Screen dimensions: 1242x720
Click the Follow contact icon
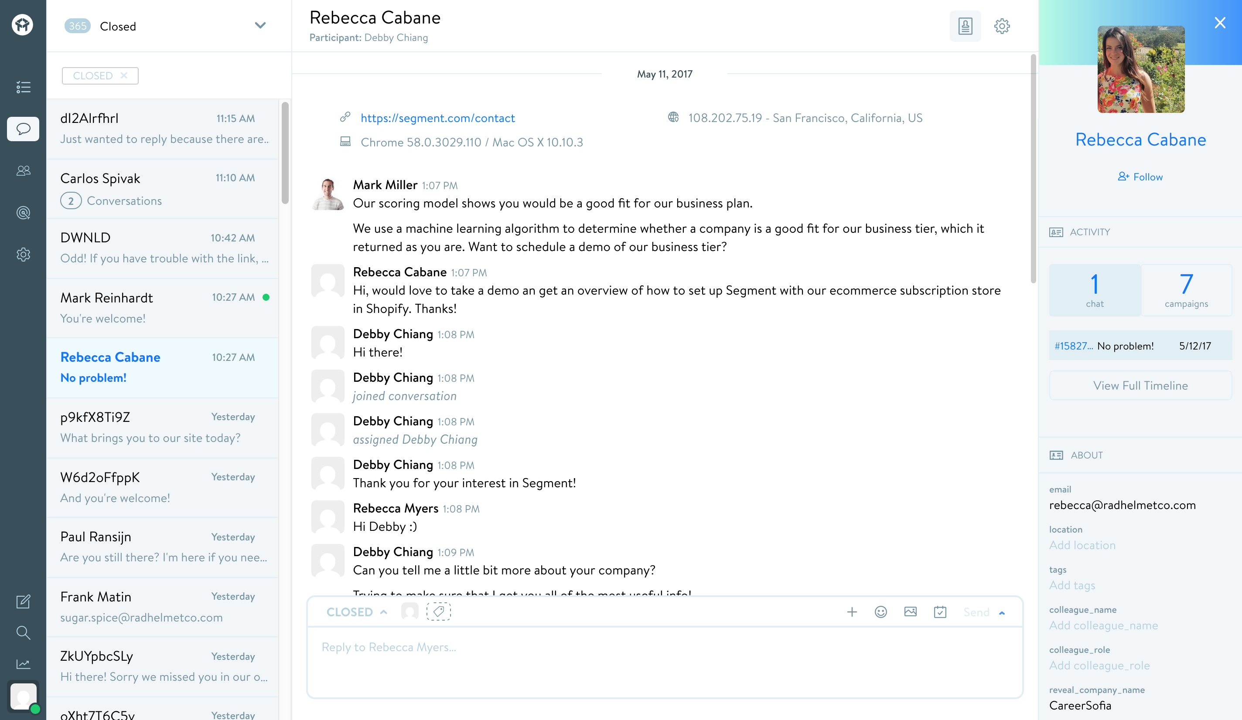[x=1123, y=177]
